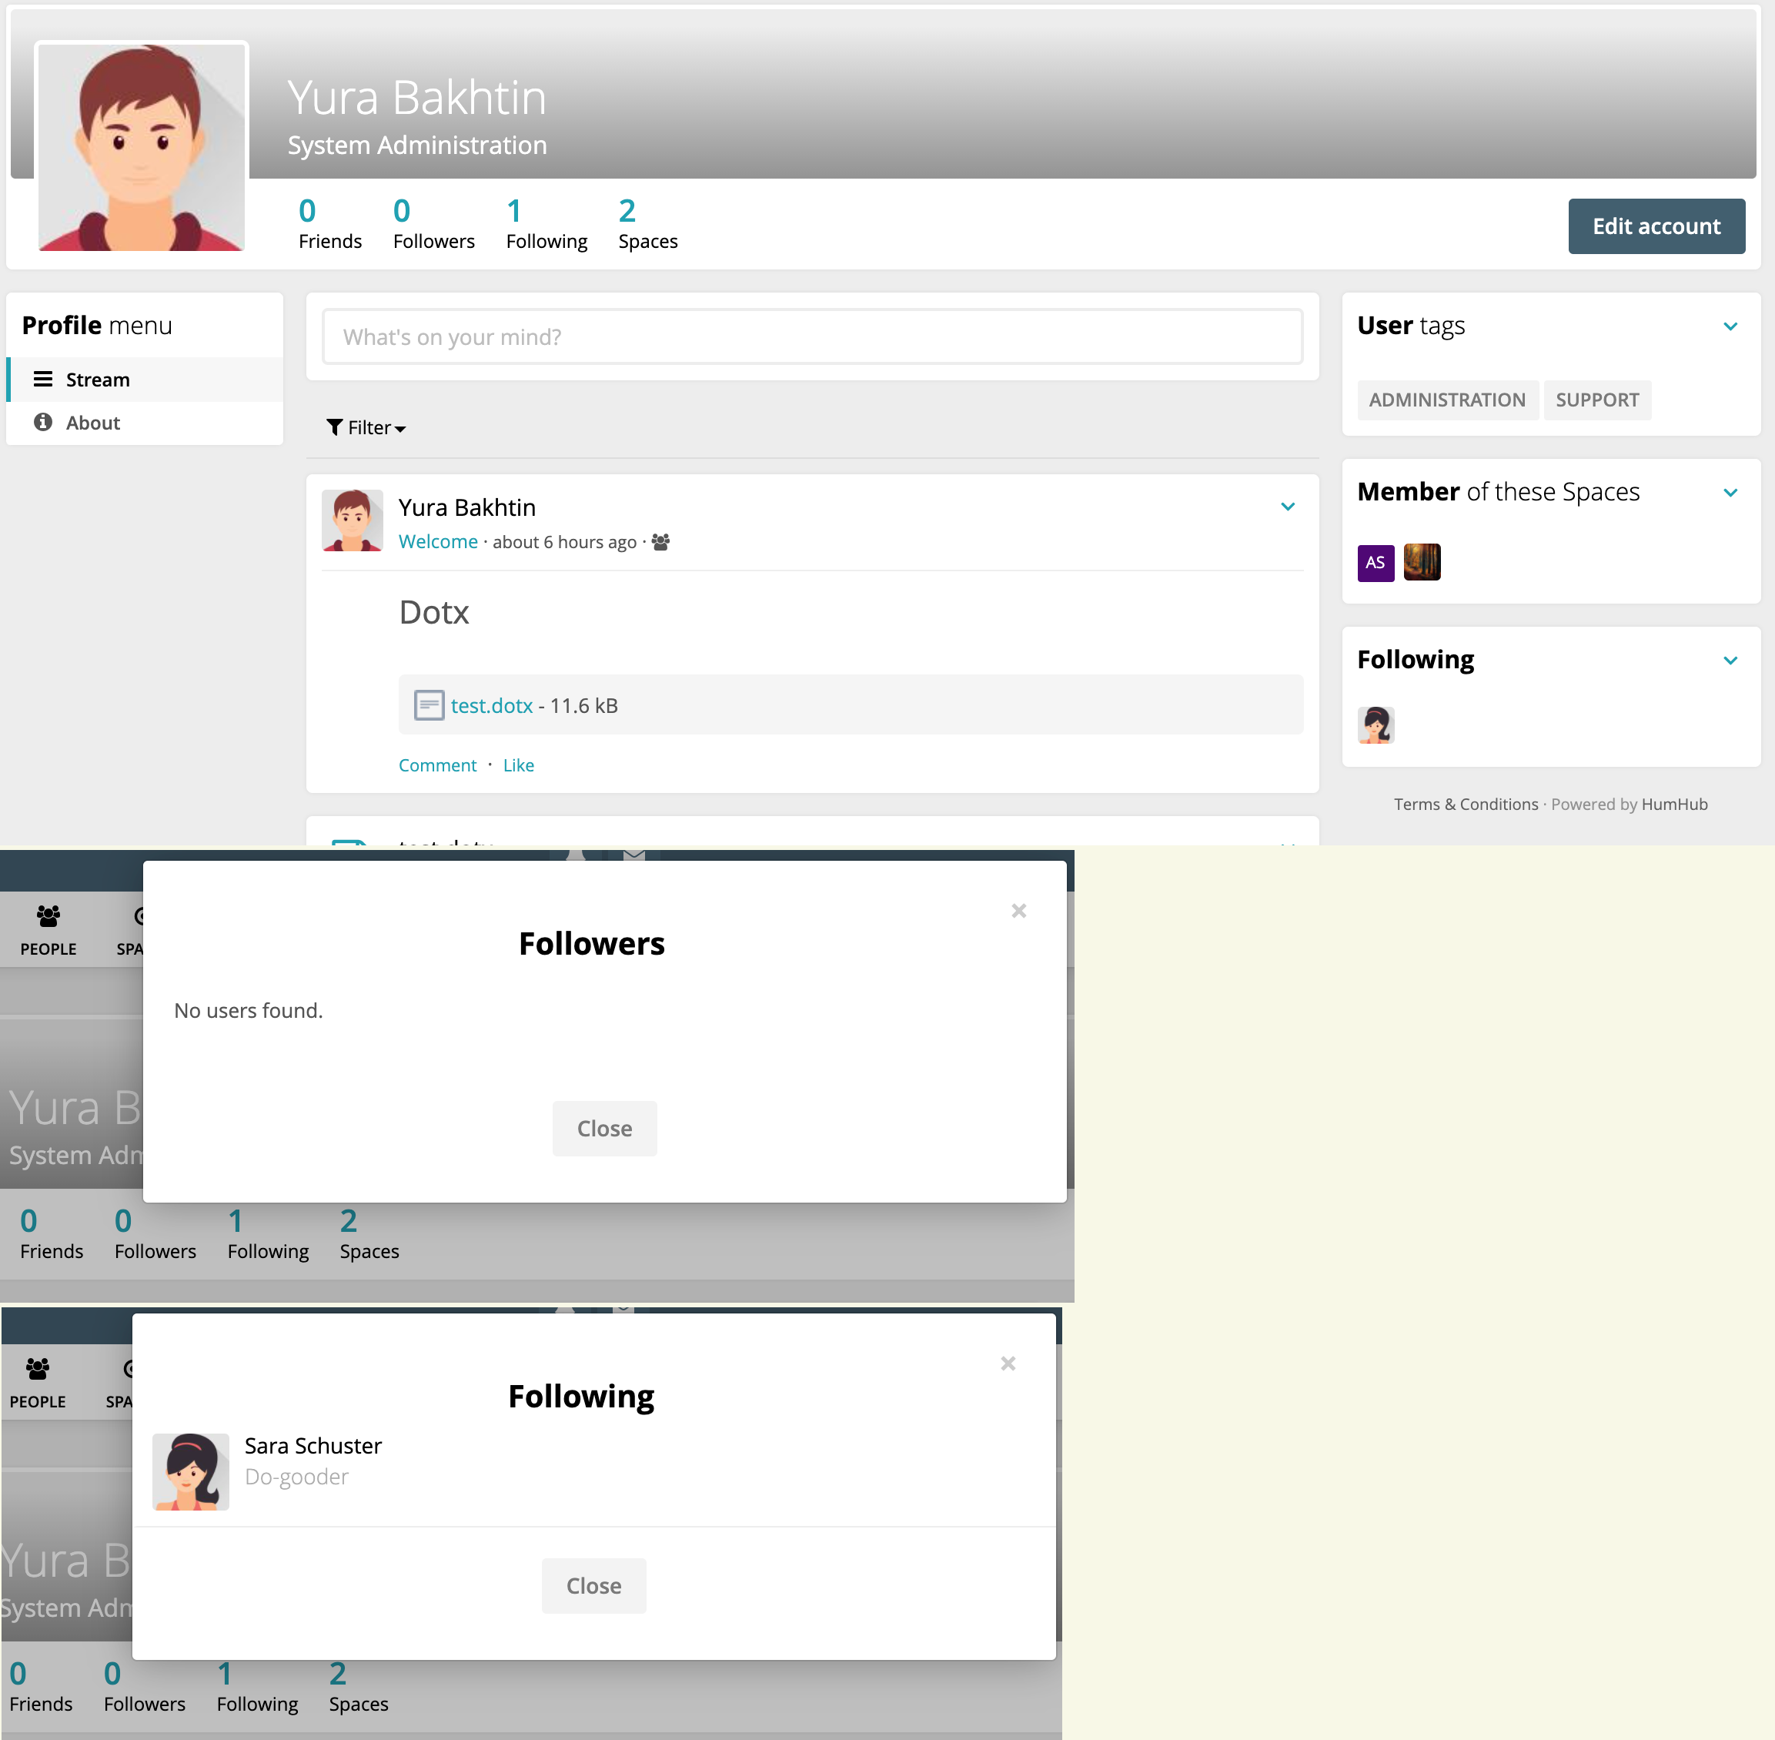1775x1740 pixels.
Task: Close the Followers dialog
Action: [x=603, y=1128]
